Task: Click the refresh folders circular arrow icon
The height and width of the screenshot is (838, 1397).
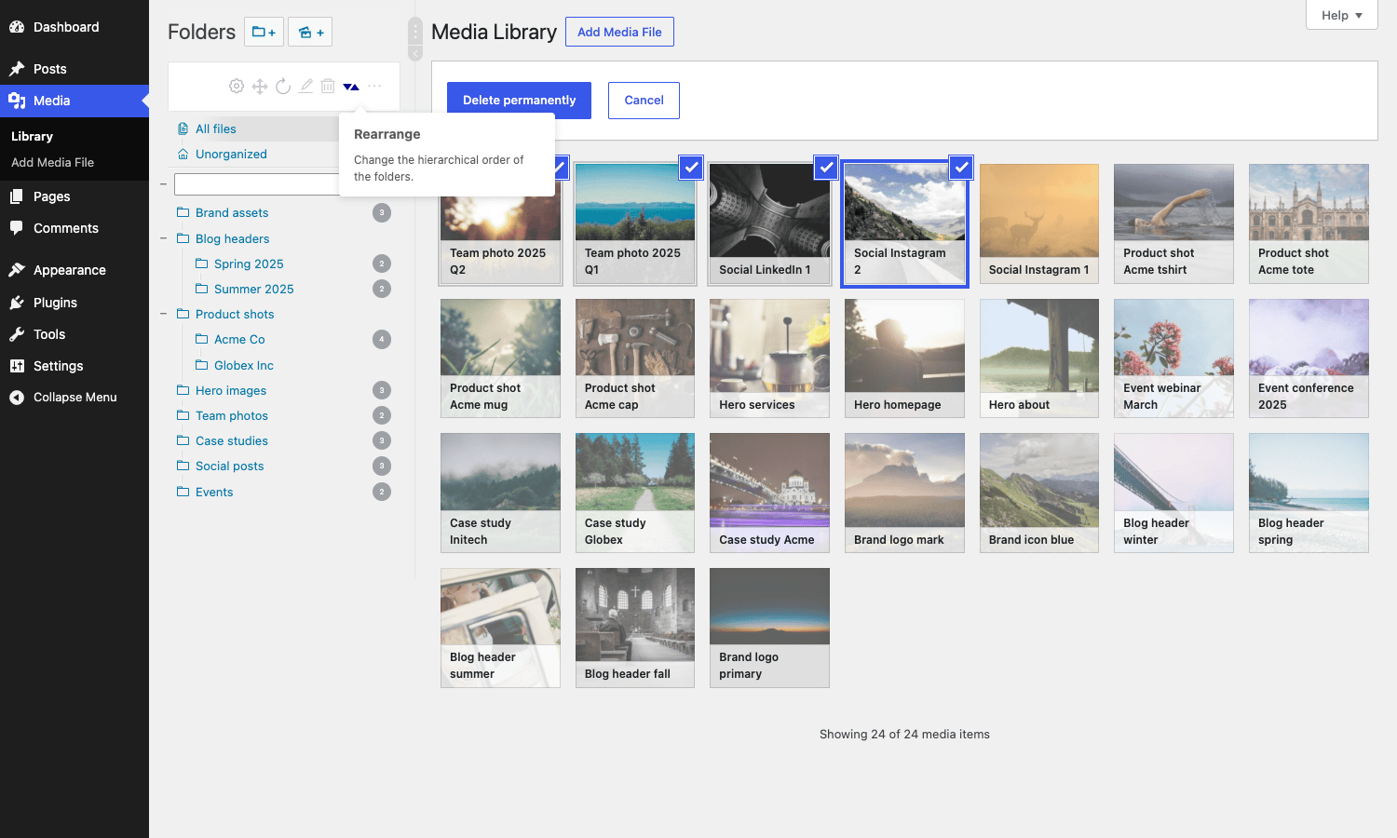Action: pos(283,87)
